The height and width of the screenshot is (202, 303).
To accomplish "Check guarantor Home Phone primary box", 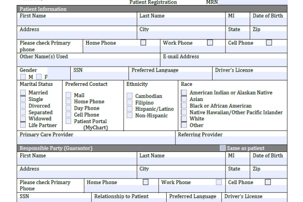I will (x=146, y=182).
